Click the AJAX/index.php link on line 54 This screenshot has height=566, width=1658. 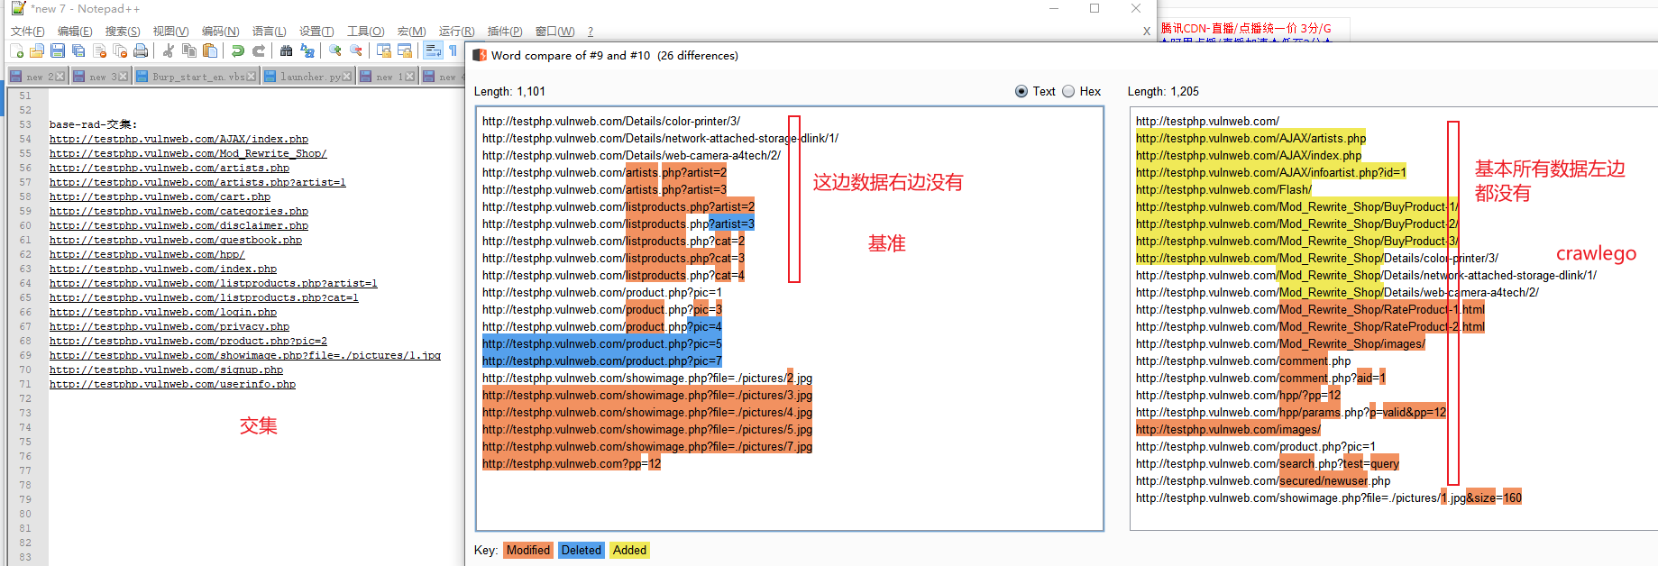[x=179, y=139]
